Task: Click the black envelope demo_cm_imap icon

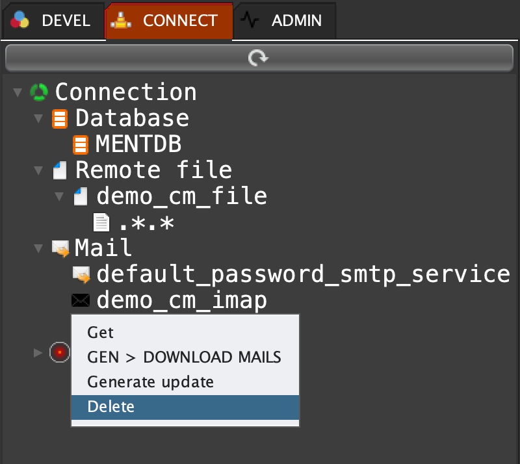Action: (81, 300)
